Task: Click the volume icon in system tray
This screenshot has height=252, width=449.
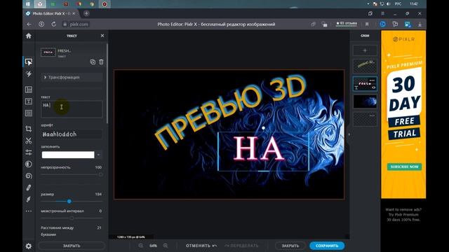Action: point(388,4)
